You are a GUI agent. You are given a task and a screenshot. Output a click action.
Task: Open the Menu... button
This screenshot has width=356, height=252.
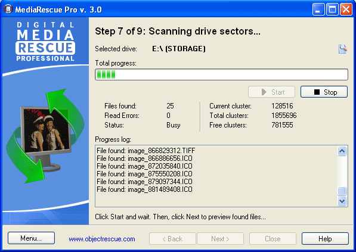click(31, 238)
